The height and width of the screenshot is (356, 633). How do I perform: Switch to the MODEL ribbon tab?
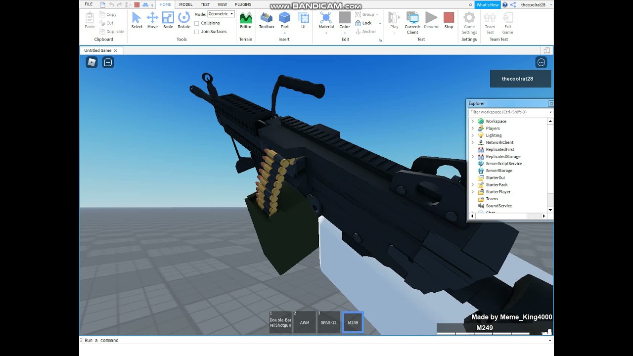pyautogui.click(x=186, y=4)
